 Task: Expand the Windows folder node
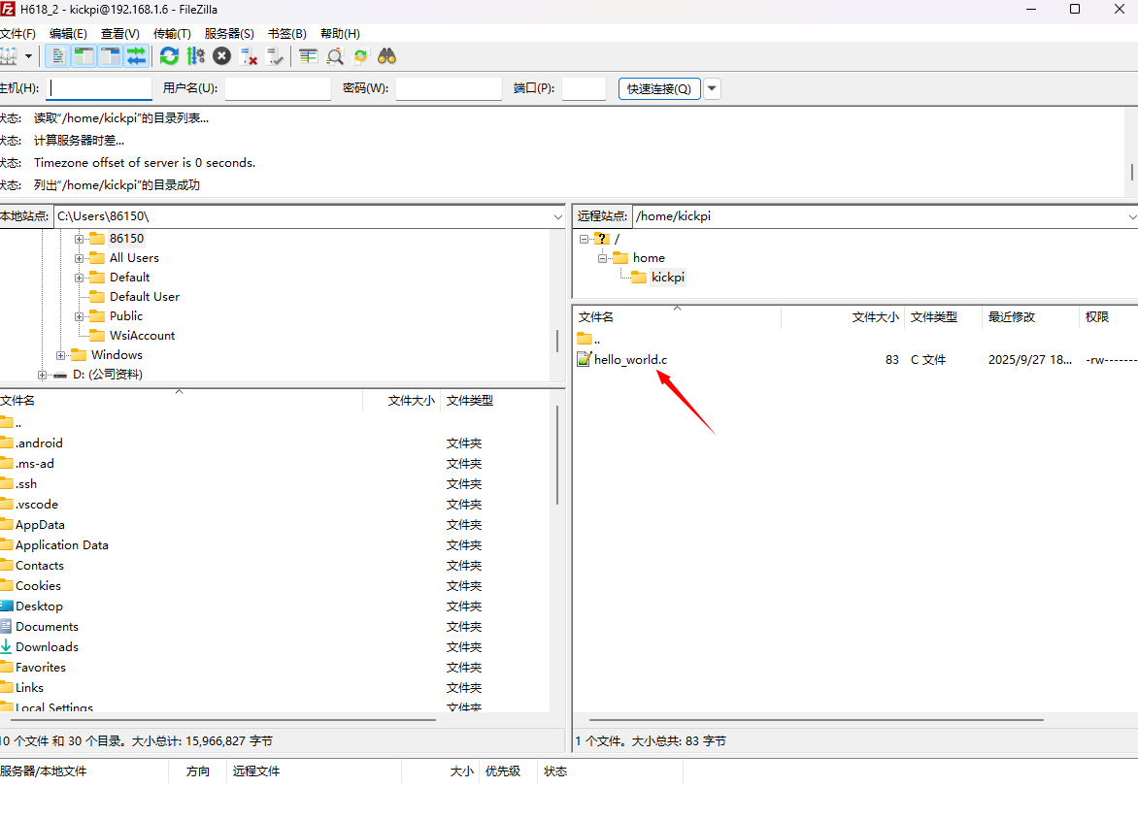(x=60, y=355)
